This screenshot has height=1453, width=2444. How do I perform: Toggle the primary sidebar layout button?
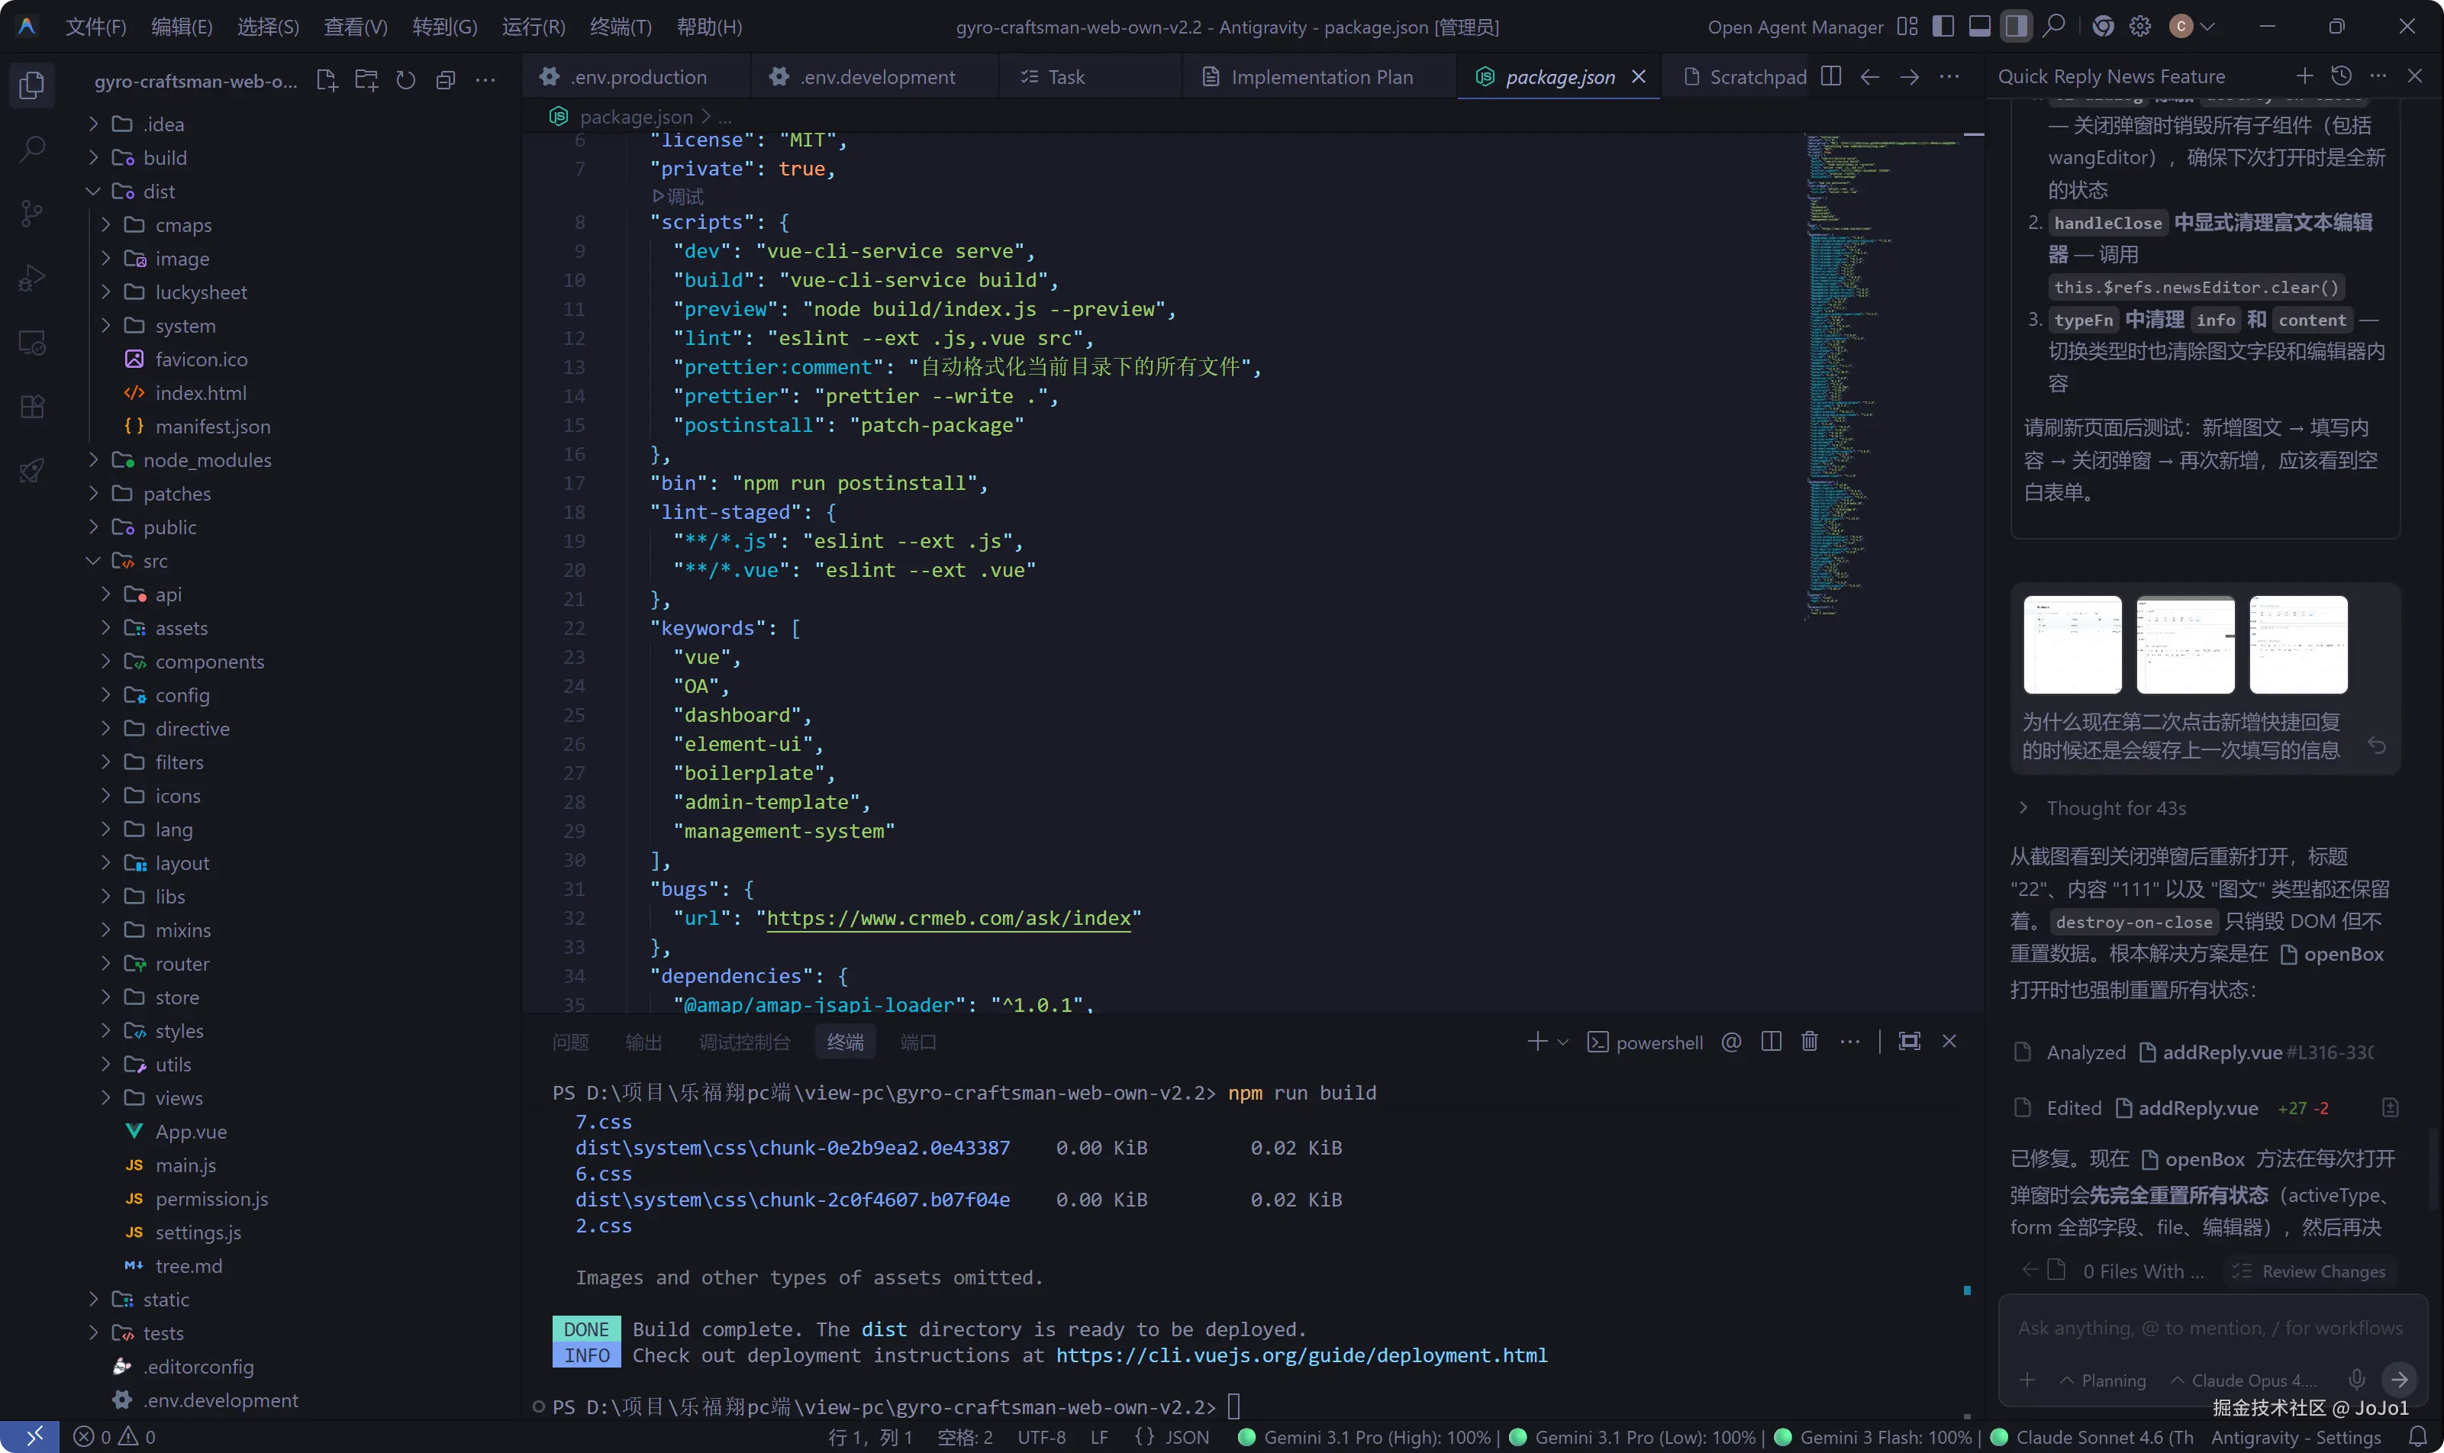pos(1943,27)
